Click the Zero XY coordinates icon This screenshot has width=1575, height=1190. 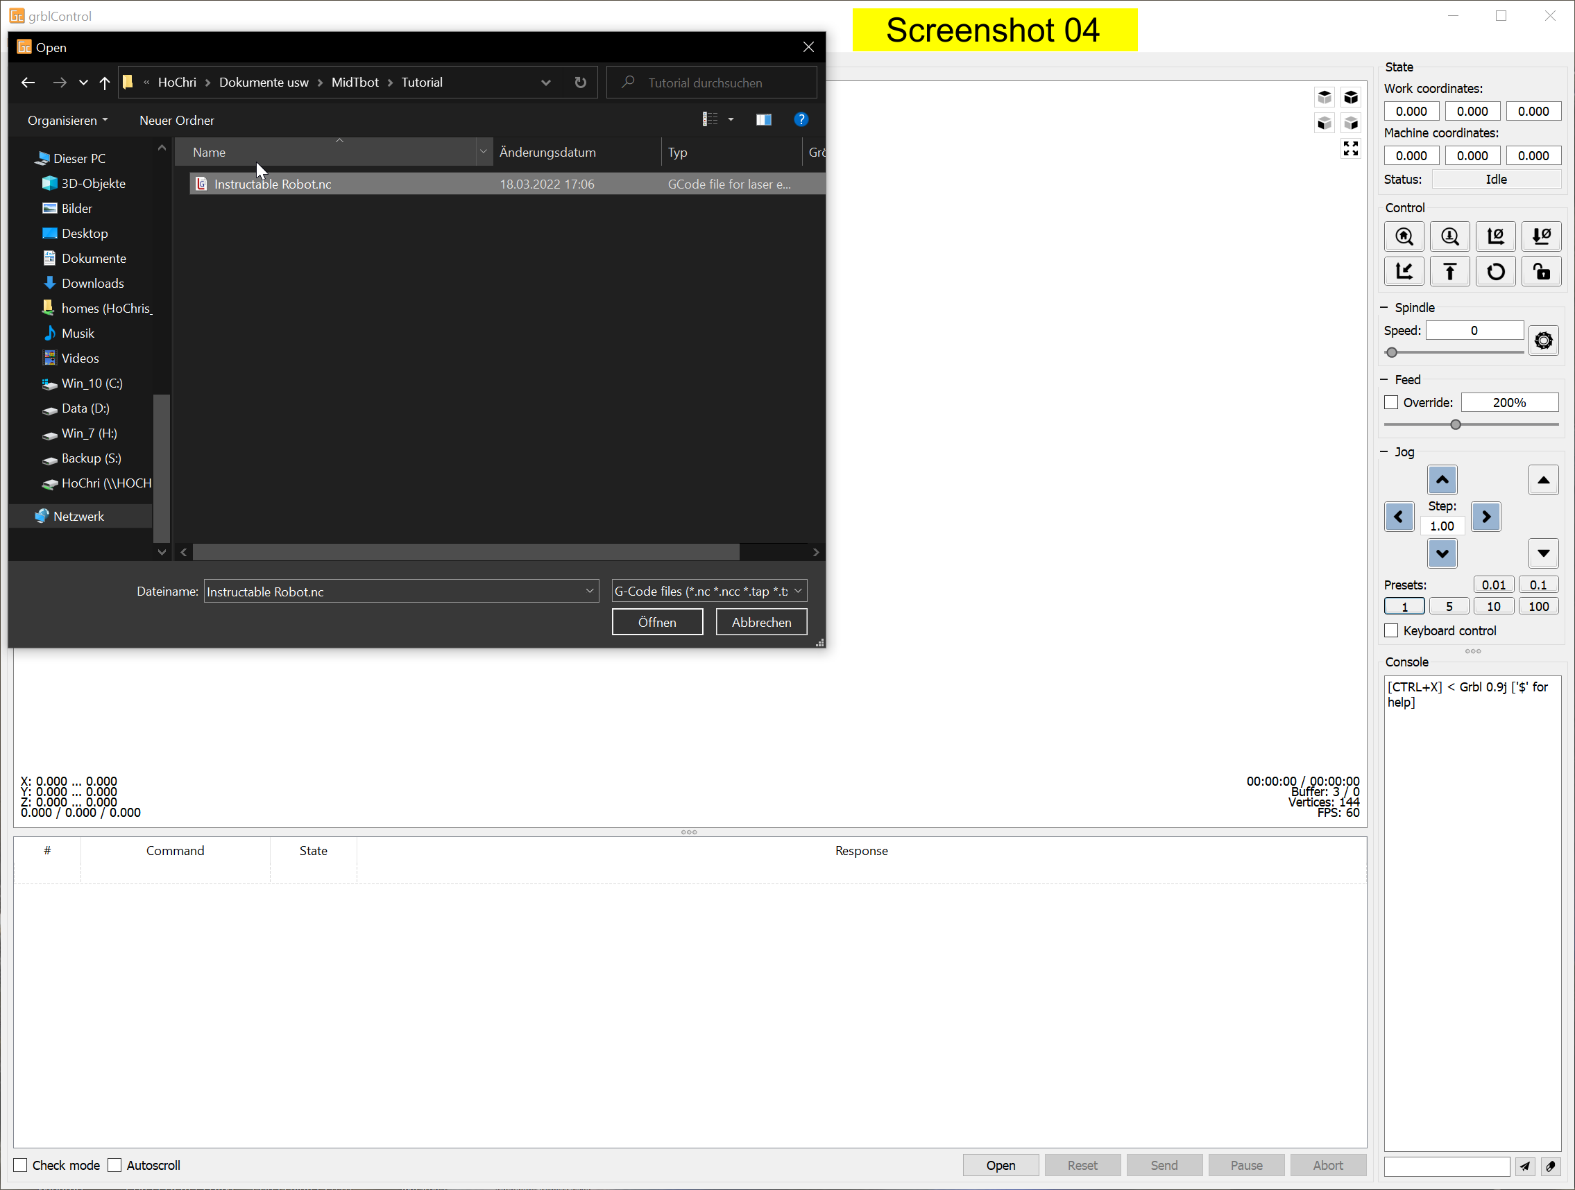click(x=1495, y=236)
